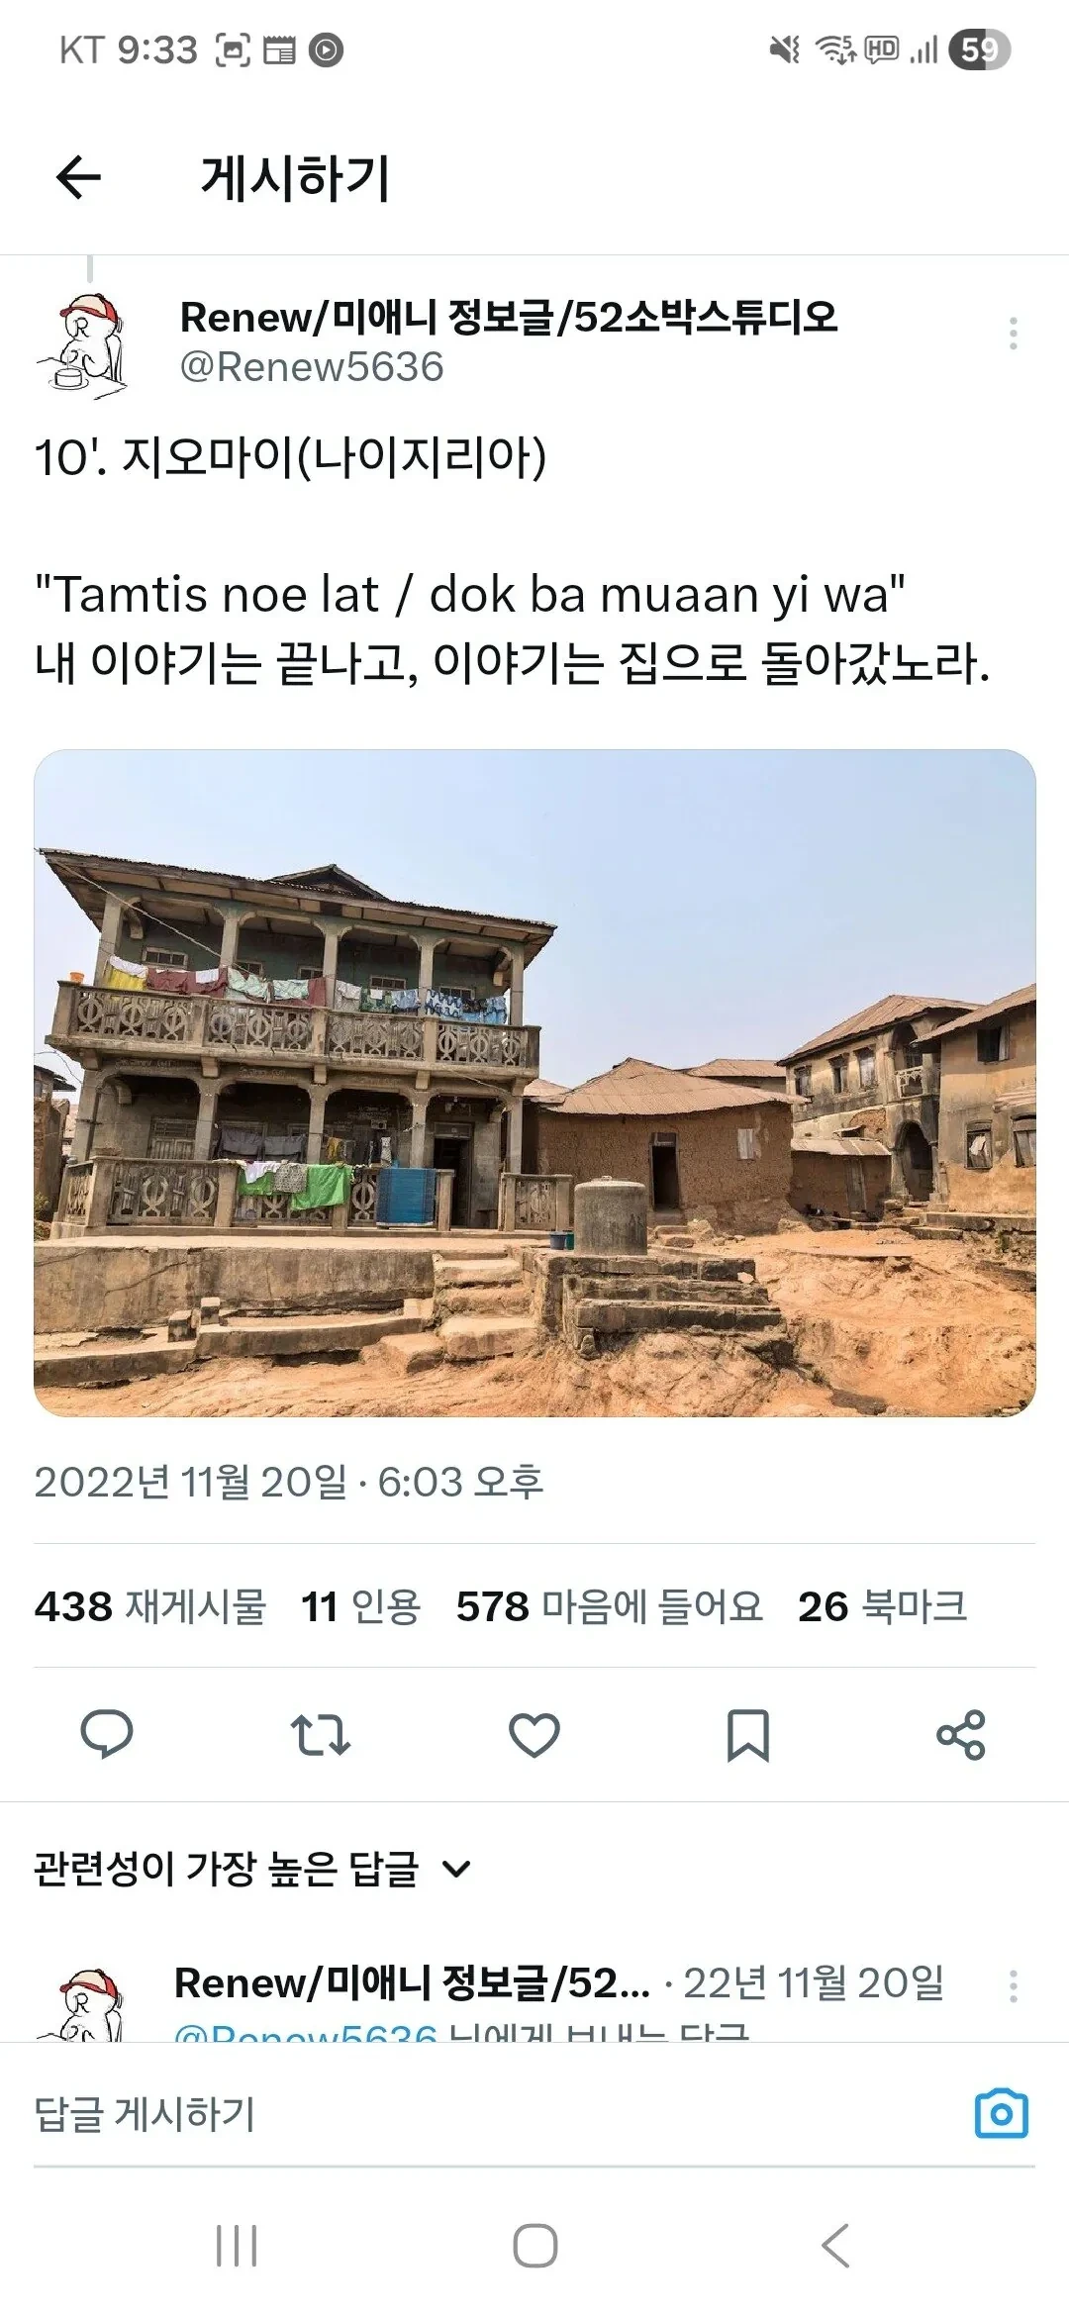
Task: Tap the Android recent apps button
Action: [x=237, y=2246]
